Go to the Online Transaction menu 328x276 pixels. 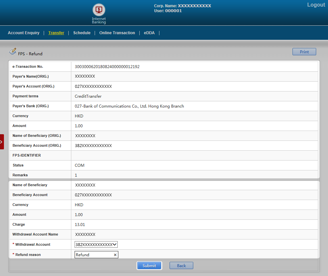coord(117,33)
